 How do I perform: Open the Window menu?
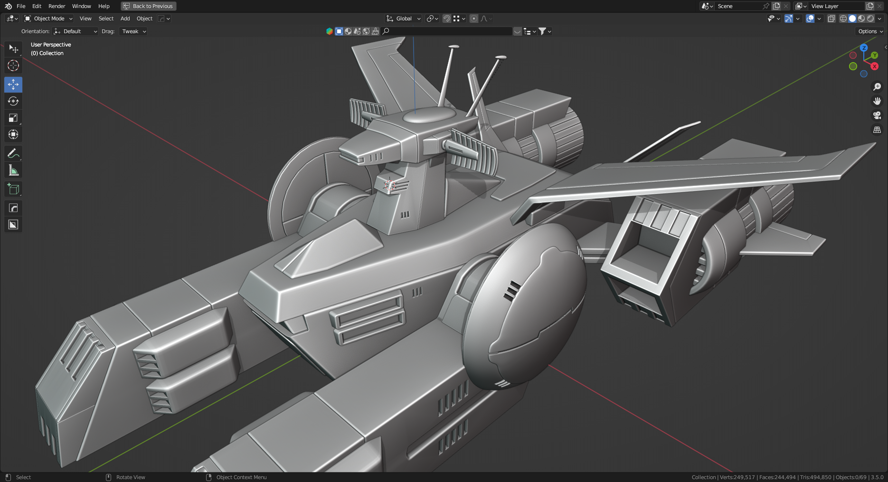81,6
